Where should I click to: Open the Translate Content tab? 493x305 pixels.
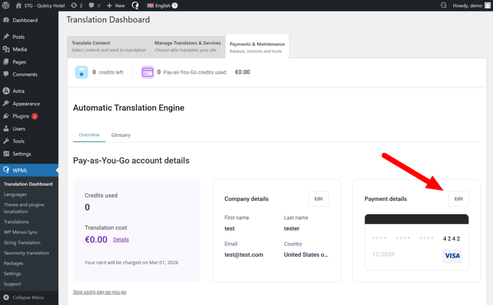point(108,46)
